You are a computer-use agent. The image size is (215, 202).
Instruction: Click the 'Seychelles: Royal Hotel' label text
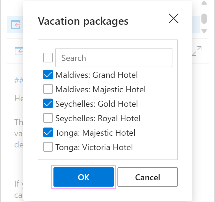pos(98,118)
